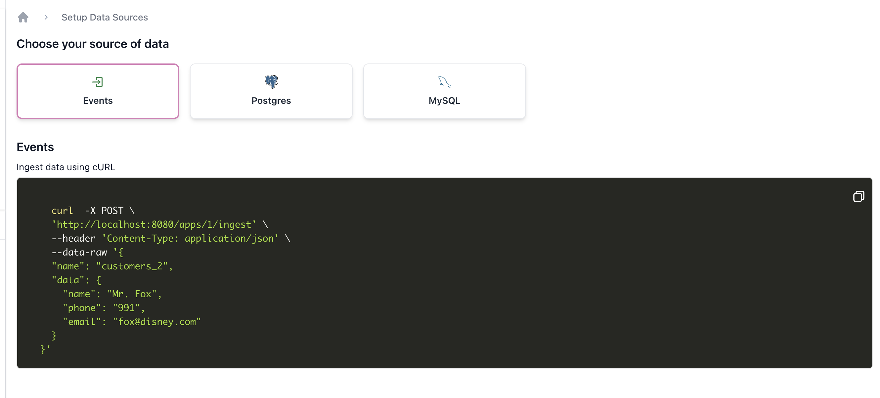Open the Setup Data Sources breadcrumb

point(105,17)
